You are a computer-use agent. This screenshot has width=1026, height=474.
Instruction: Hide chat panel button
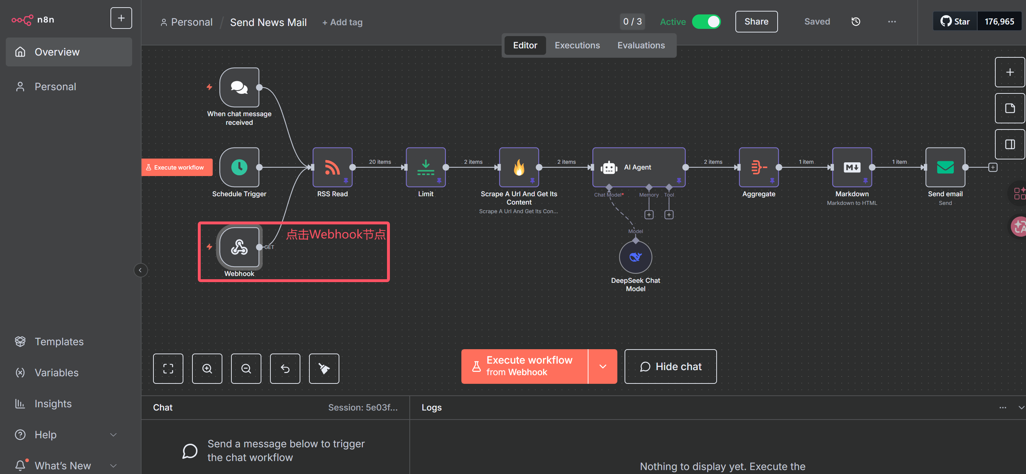pyautogui.click(x=670, y=367)
